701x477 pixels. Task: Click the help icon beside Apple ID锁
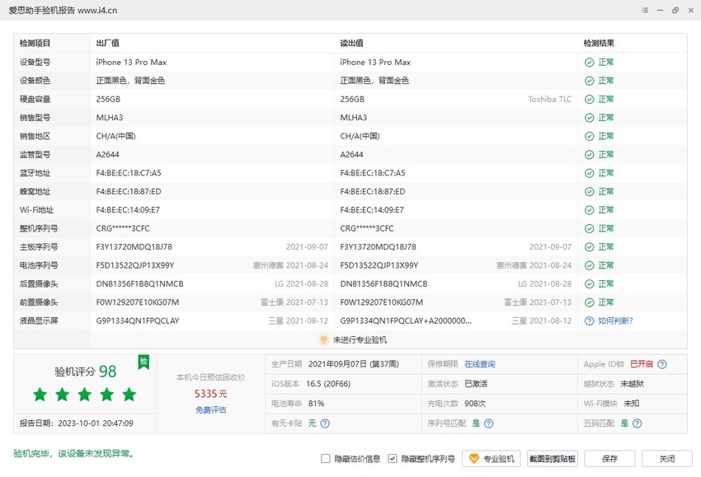tap(662, 364)
